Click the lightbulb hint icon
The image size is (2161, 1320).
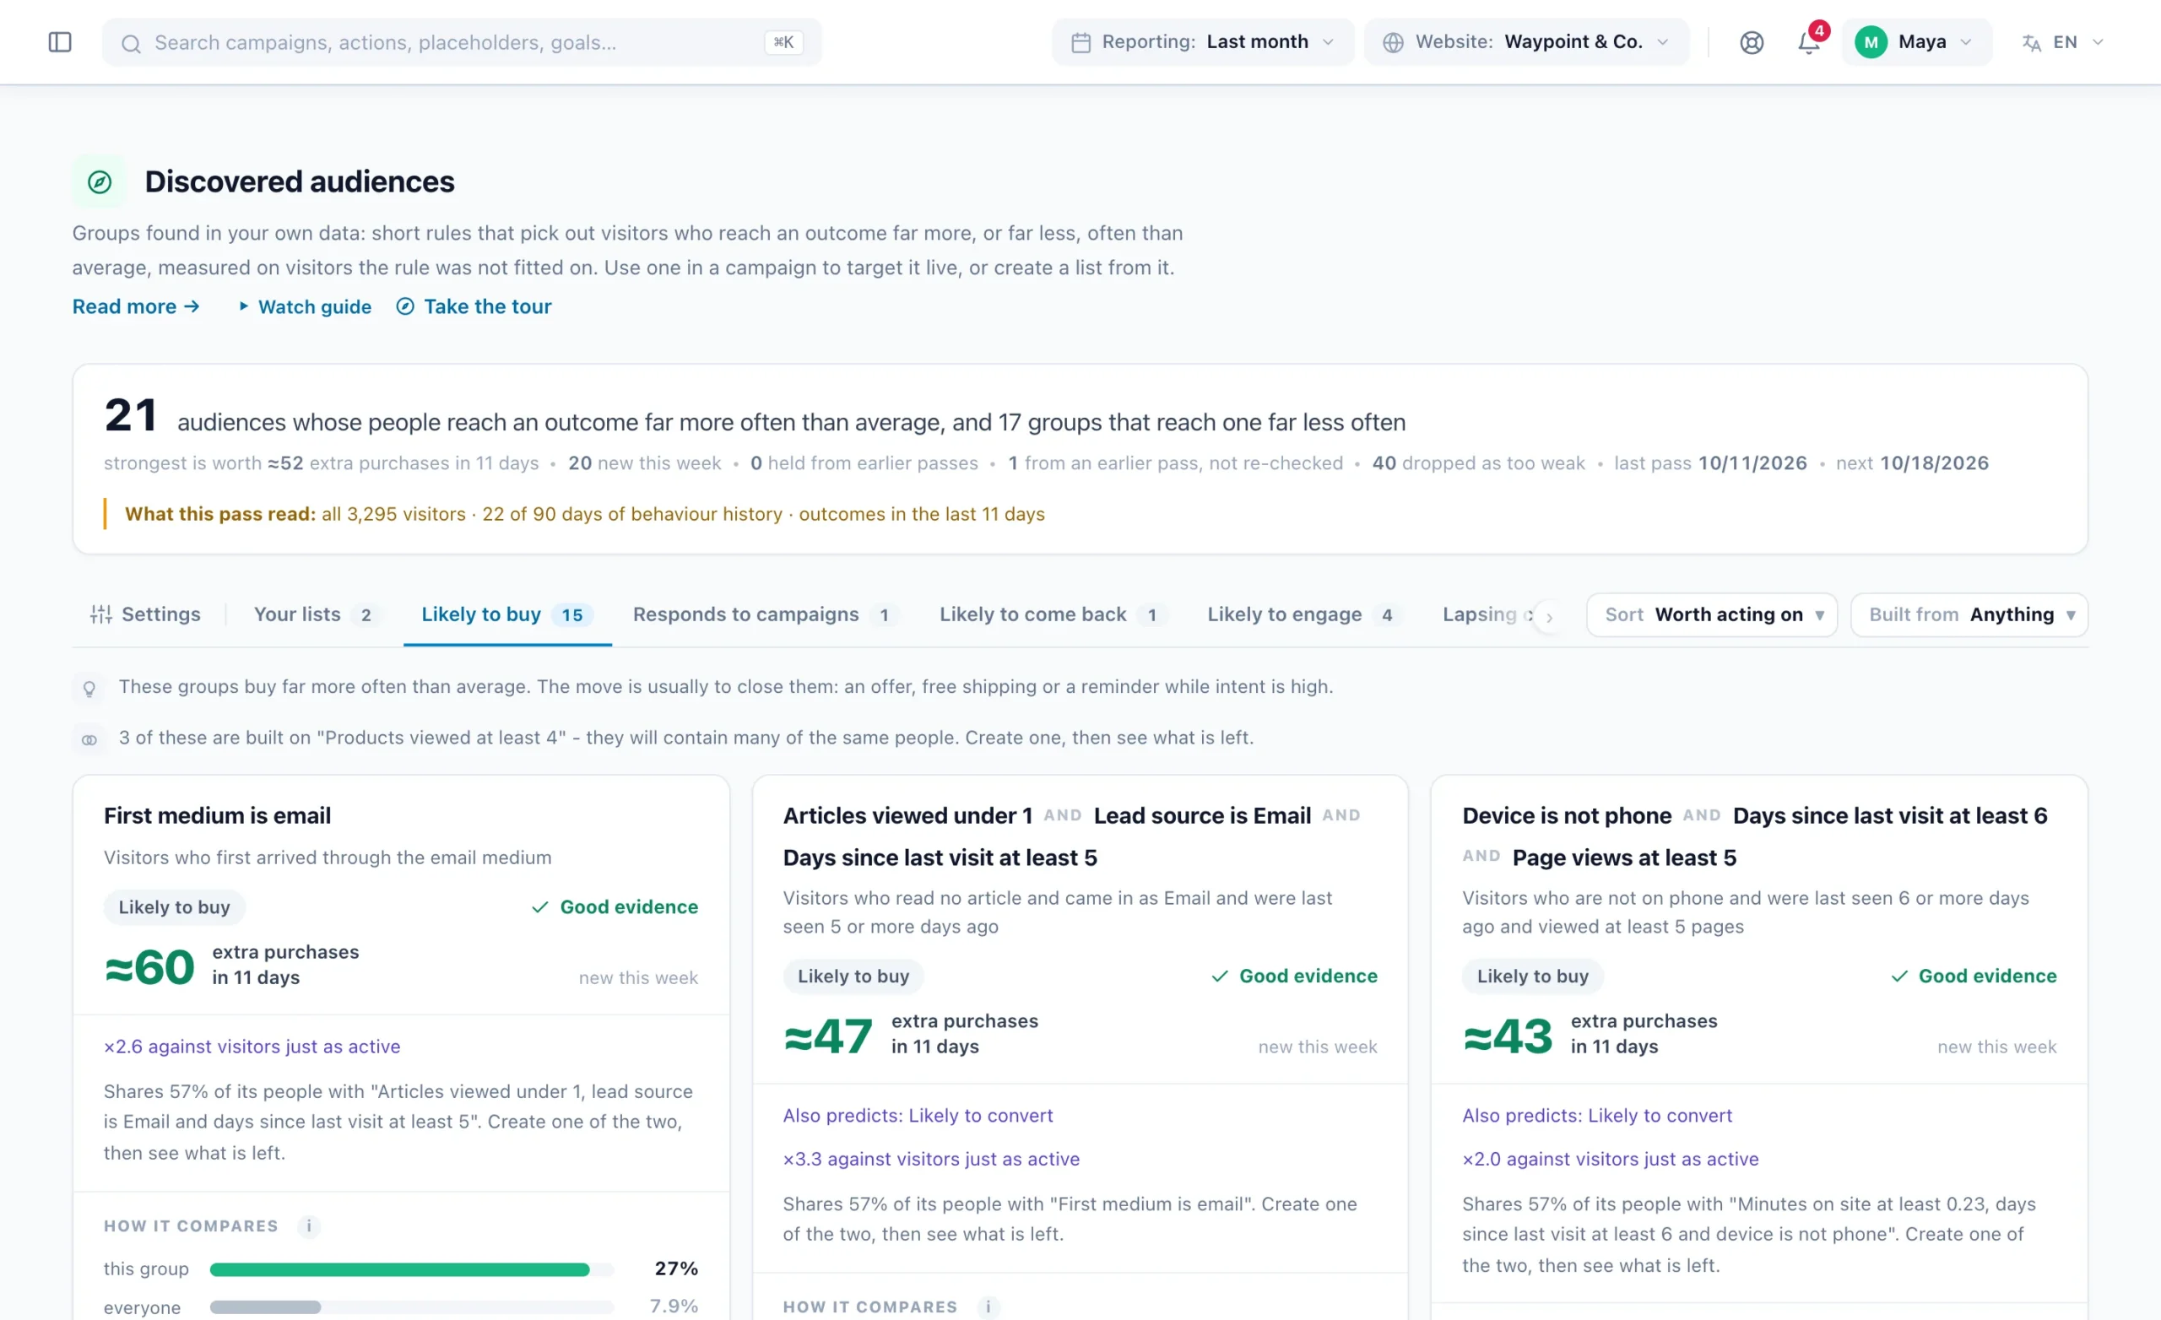click(89, 689)
